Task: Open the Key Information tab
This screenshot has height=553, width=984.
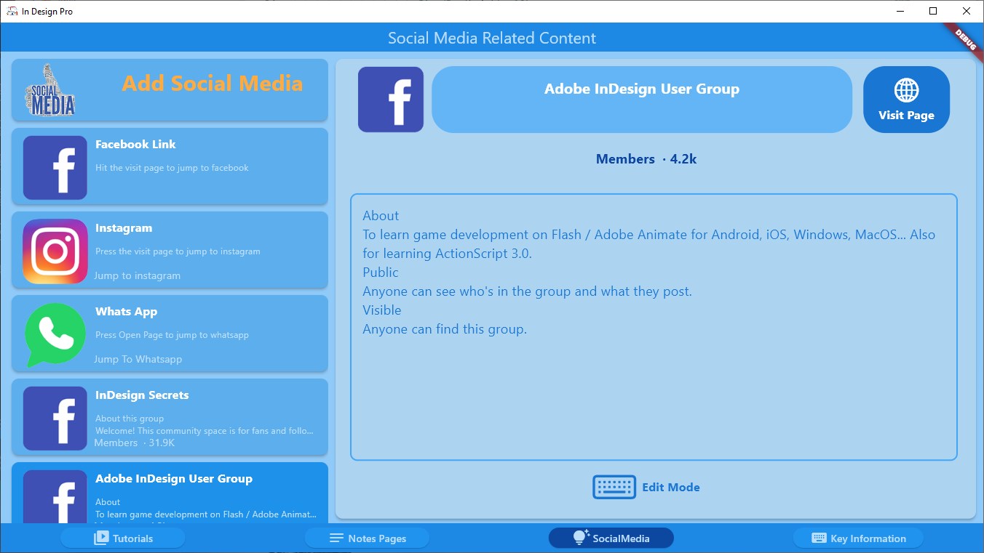Action: [x=858, y=538]
